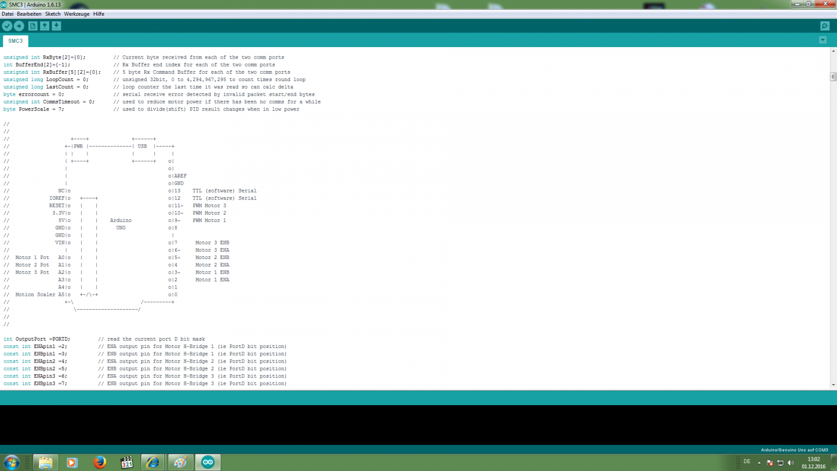This screenshot has width=837, height=471.
Task: Click 'byte errorcount = 0;' line
Action: pyautogui.click(x=33, y=95)
